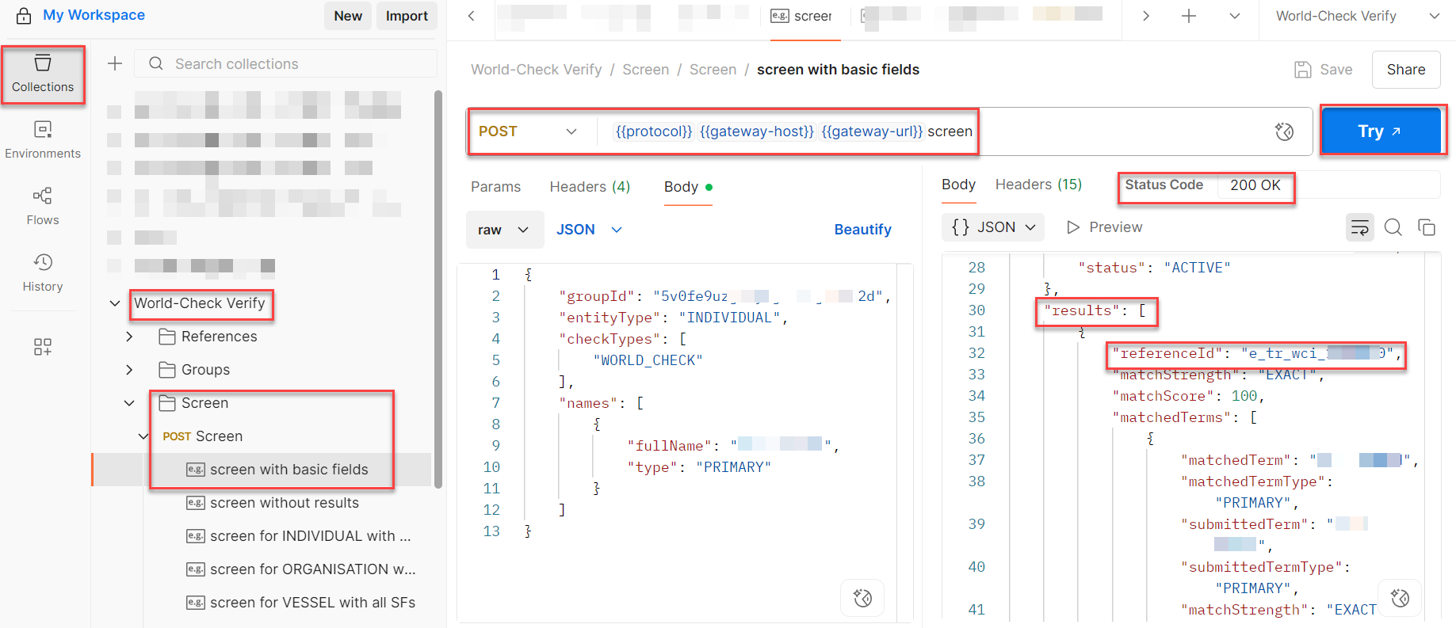
Task: Go to next tabs with right arrow
Action: 1145,16
